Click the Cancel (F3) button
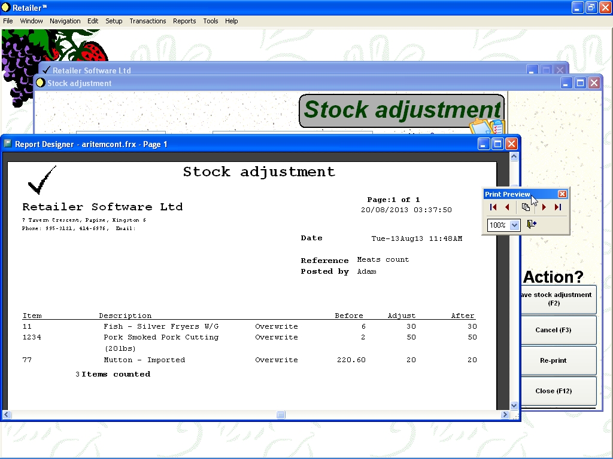 (553, 330)
